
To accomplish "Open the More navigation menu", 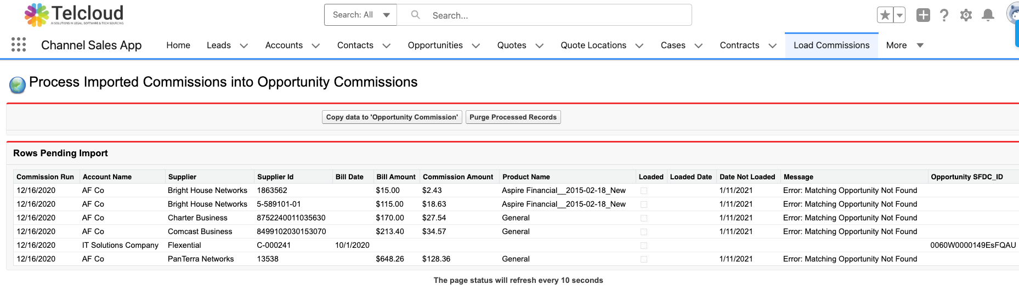I will (x=905, y=45).
